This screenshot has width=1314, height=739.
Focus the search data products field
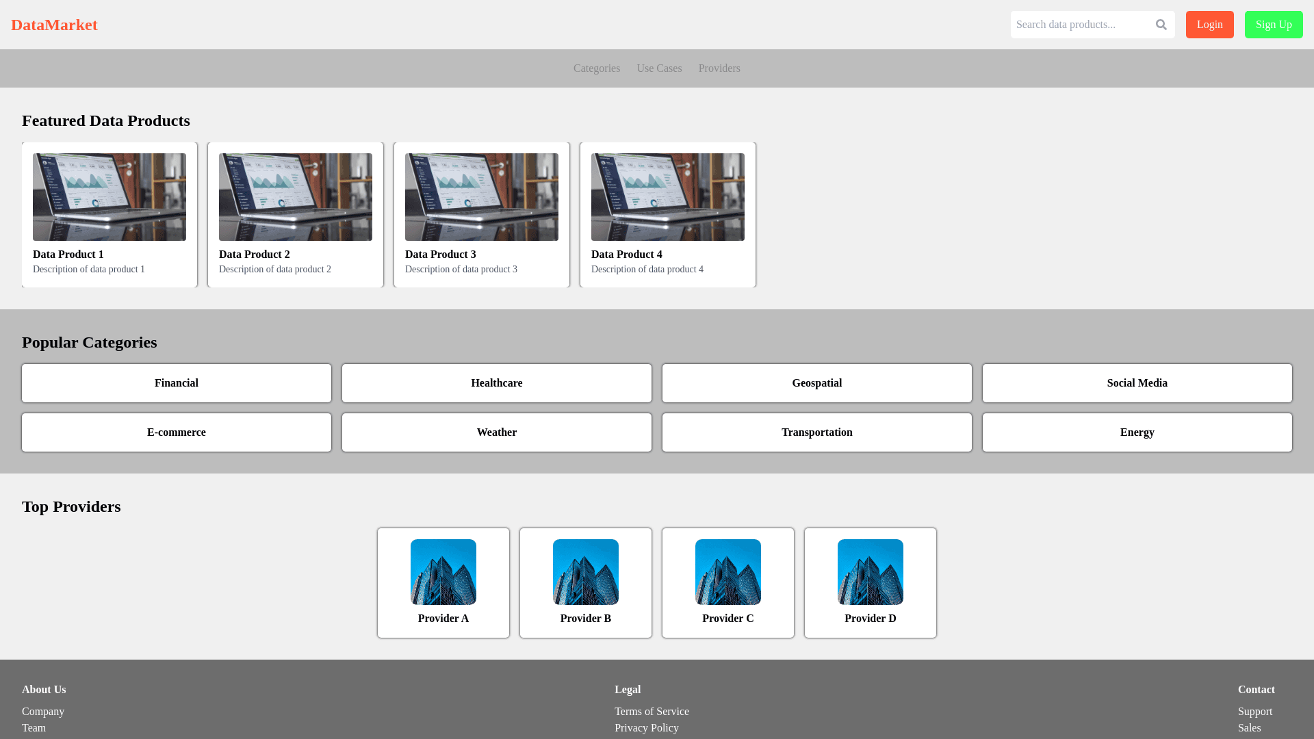(1080, 25)
